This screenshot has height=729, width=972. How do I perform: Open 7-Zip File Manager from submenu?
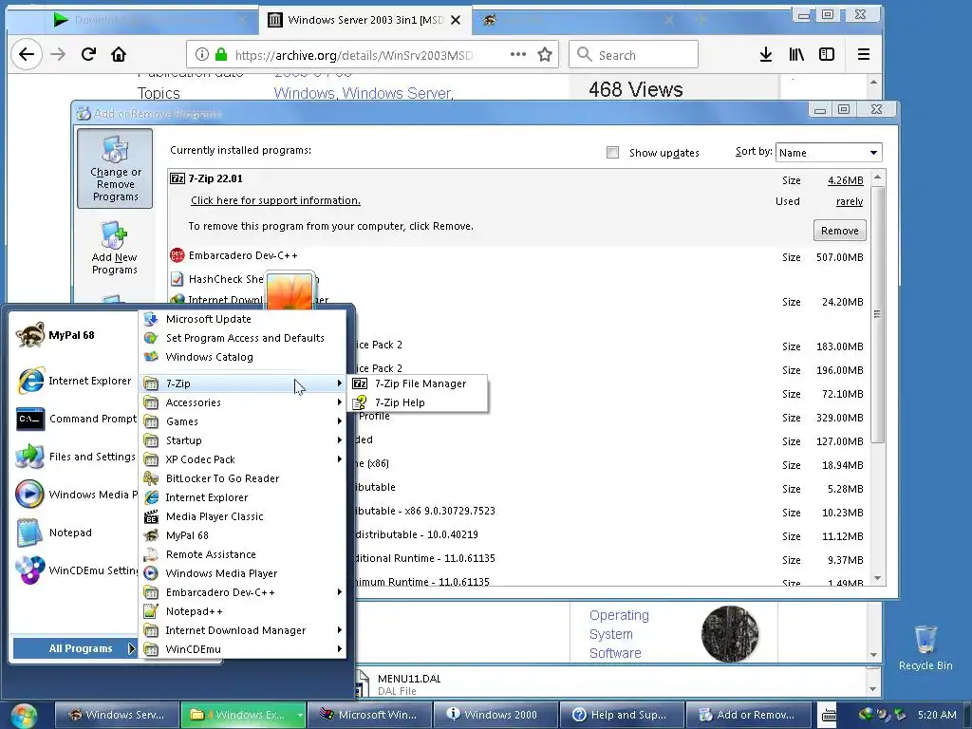(x=420, y=383)
